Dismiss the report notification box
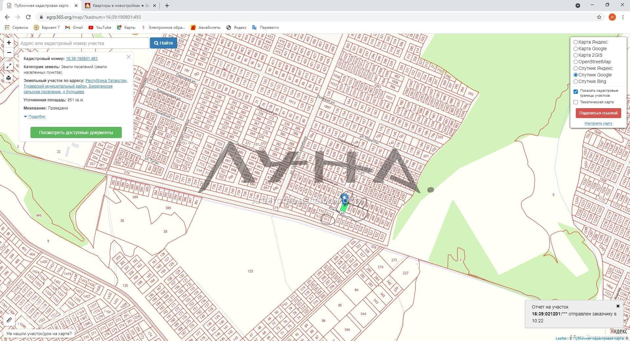 pyautogui.click(x=618, y=306)
